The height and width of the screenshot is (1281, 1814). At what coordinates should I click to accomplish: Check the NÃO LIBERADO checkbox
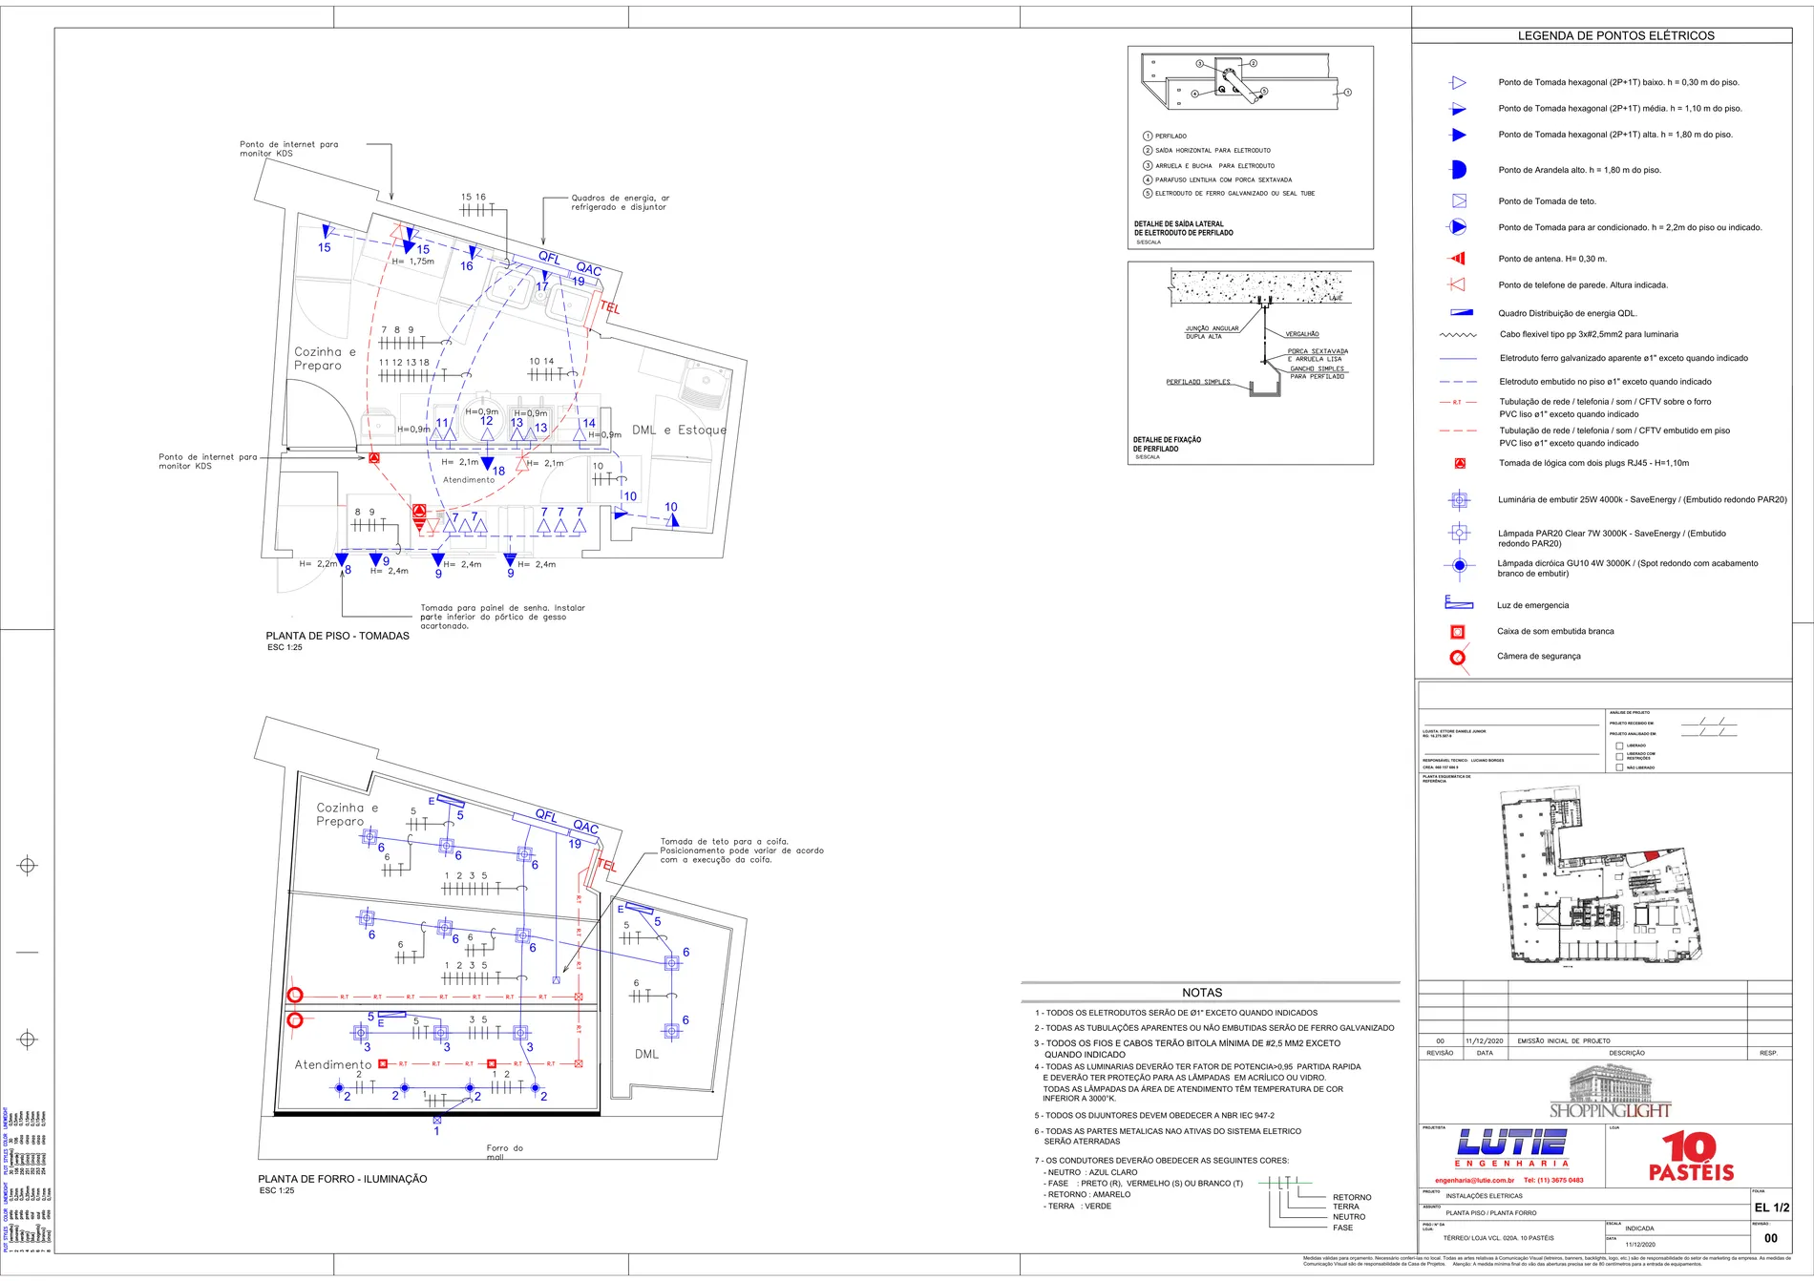click(1619, 767)
